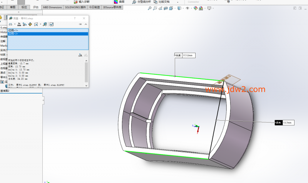Pin the Measure dialog open
The height and width of the screenshot is (183, 308).
click(80, 24)
